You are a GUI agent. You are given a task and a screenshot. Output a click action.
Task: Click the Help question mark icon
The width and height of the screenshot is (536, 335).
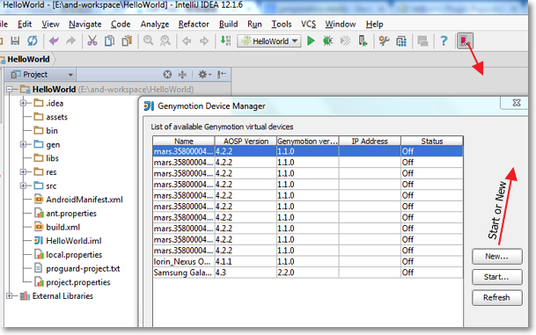444,41
